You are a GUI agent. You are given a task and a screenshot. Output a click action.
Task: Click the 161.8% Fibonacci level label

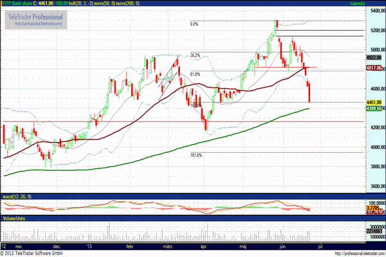pos(197,155)
